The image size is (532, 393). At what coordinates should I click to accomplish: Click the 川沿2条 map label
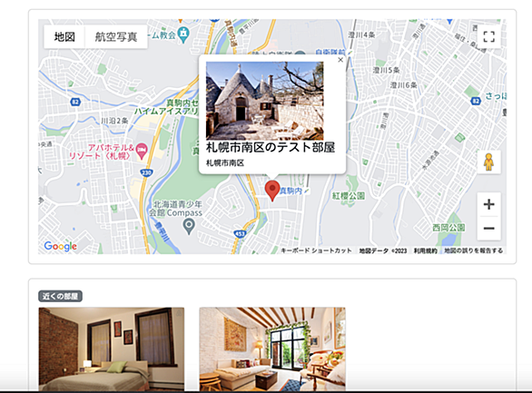point(114,121)
